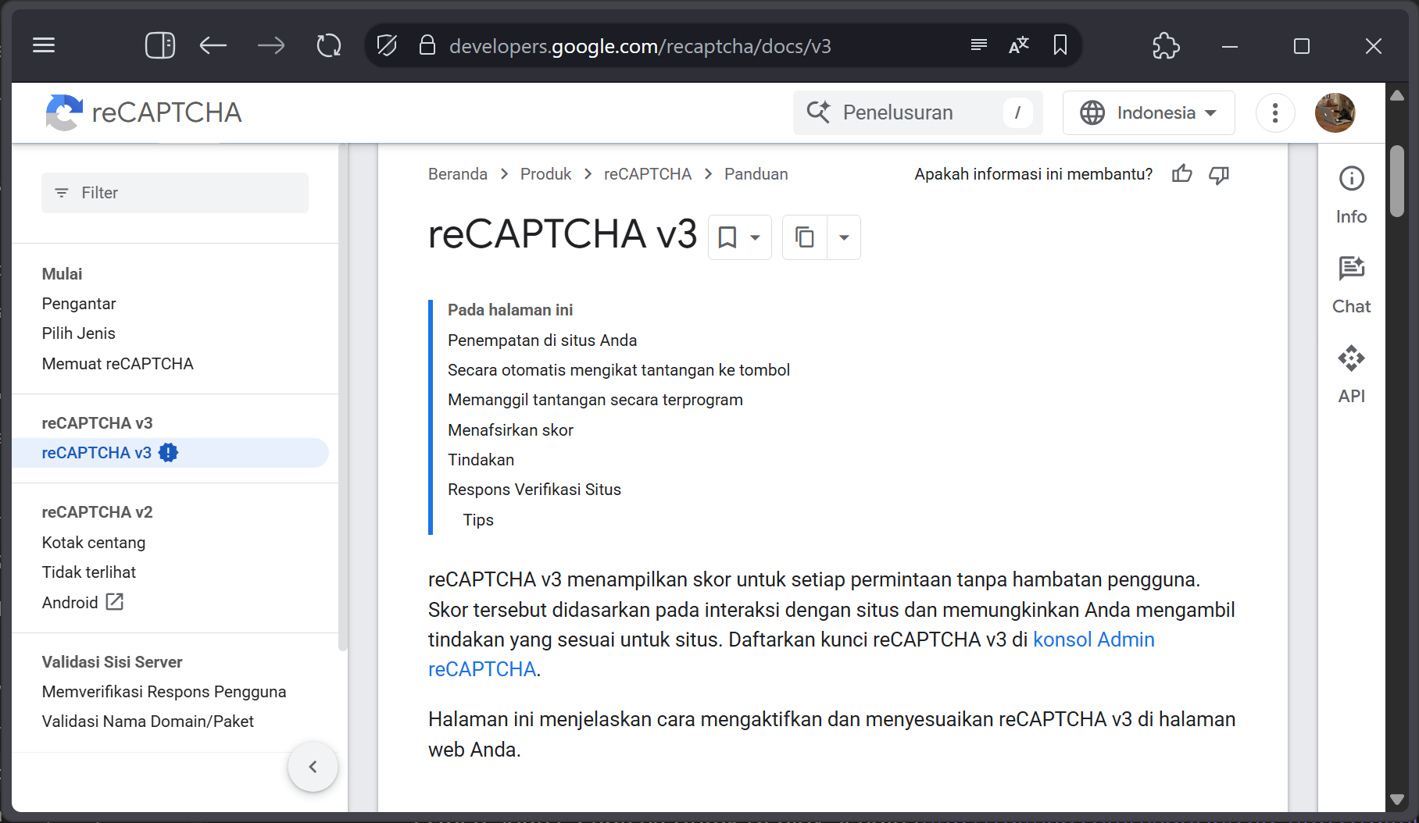
Task: Open the Indonesia language dropdown
Action: pyautogui.click(x=1149, y=112)
